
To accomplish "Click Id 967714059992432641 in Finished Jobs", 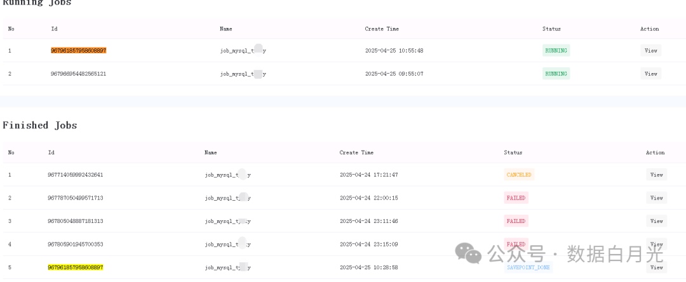I will click(75, 175).
